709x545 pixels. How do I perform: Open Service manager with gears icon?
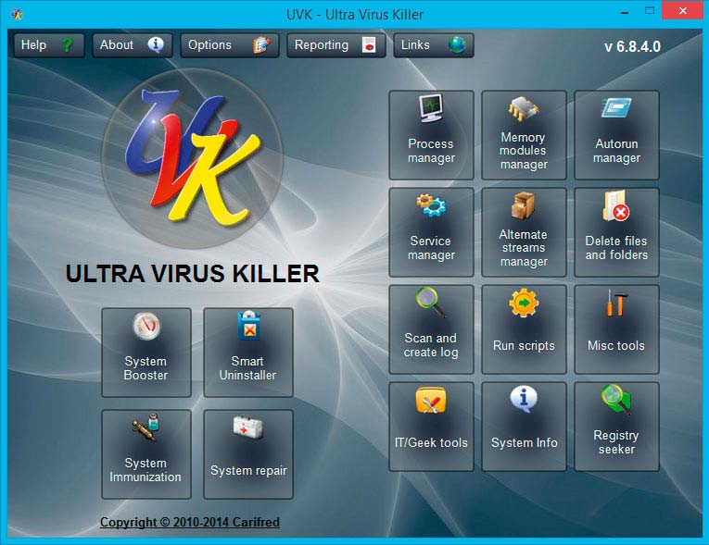tap(431, 232)
